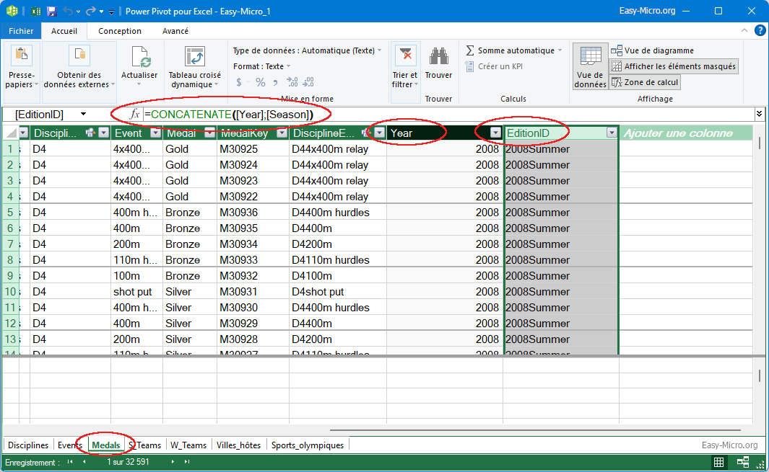769x472 pixels.
Task: Click the Presse-papiers clipboard icon
Action: point(22,56)
